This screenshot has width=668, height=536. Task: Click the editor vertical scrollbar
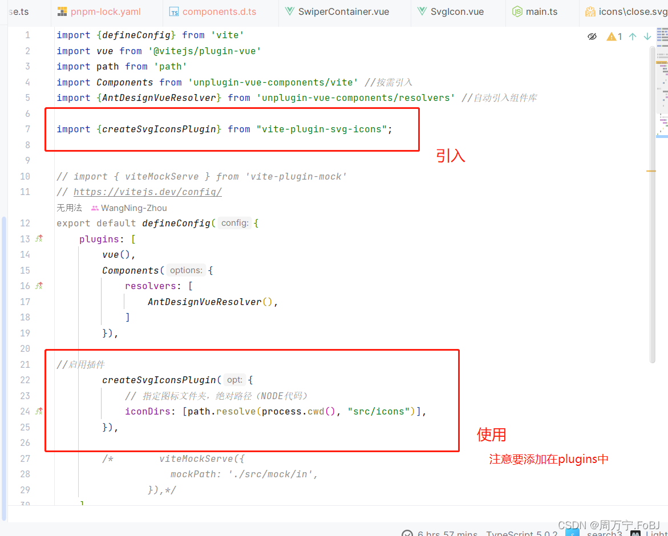652,204
